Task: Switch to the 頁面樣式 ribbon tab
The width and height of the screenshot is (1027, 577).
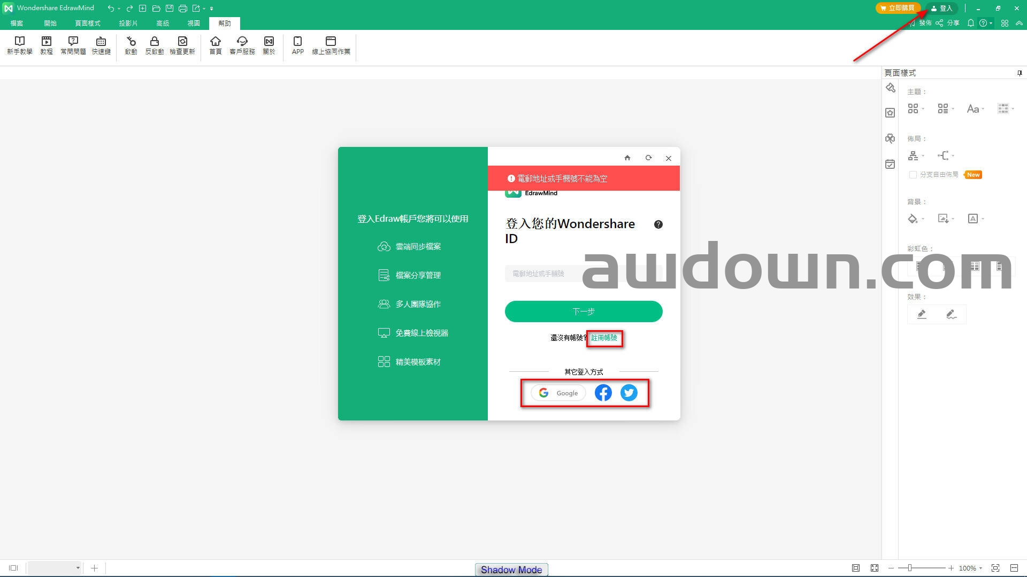Action: point(88,24)
